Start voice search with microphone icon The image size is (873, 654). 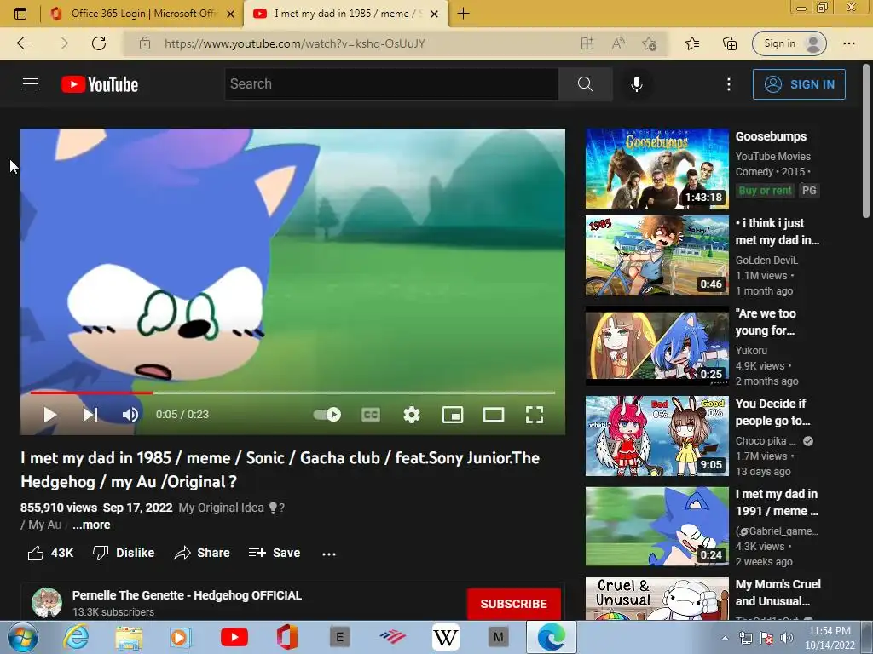pos(636,84)
